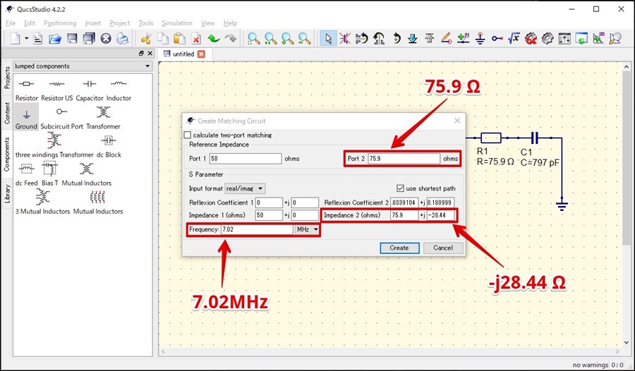Click the Delete red X icon
This screenshot has width=635, height=371.
(196, 39)
